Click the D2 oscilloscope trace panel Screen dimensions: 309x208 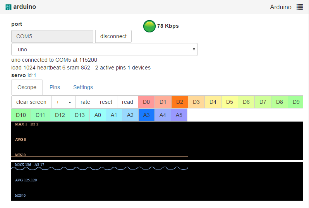(157, 141)
